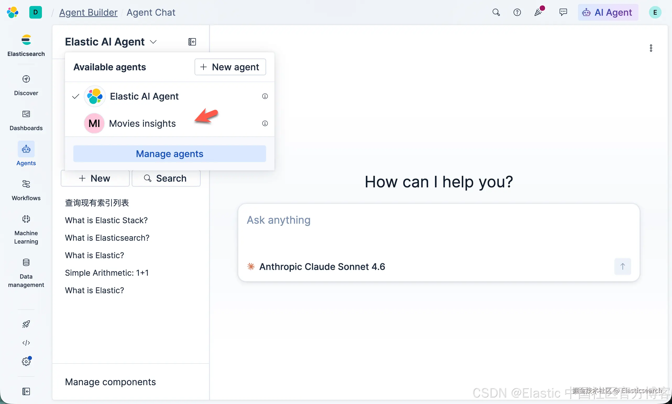Collapse the main navigation sidebar

coord(26,391)
